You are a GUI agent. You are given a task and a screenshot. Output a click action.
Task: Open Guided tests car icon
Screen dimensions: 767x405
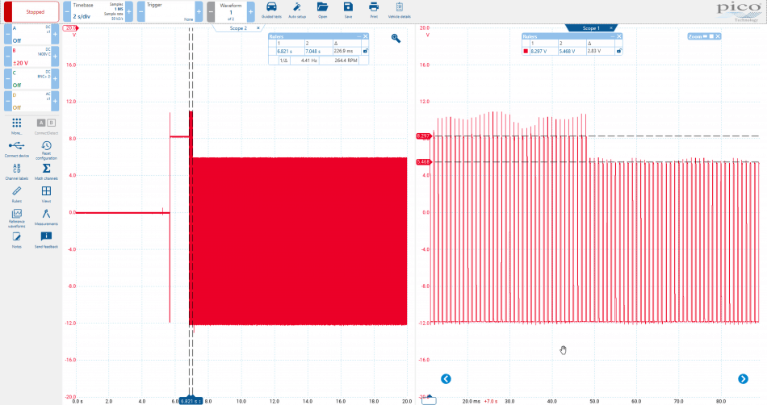click(271, 10)
